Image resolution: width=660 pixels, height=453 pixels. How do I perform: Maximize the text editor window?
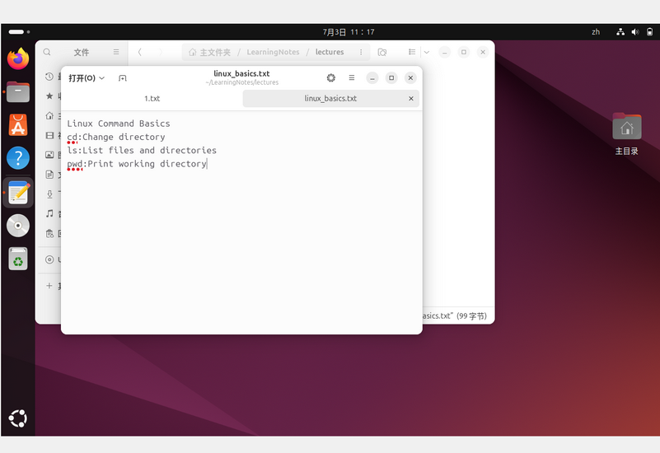(x=391, y=77)
